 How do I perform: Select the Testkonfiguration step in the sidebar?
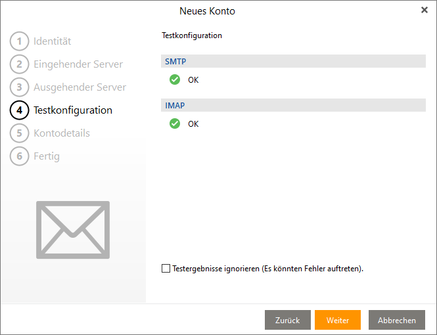point(72,110)
